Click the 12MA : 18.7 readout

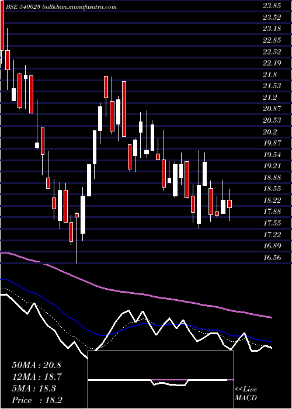click(x=36, y=377)
